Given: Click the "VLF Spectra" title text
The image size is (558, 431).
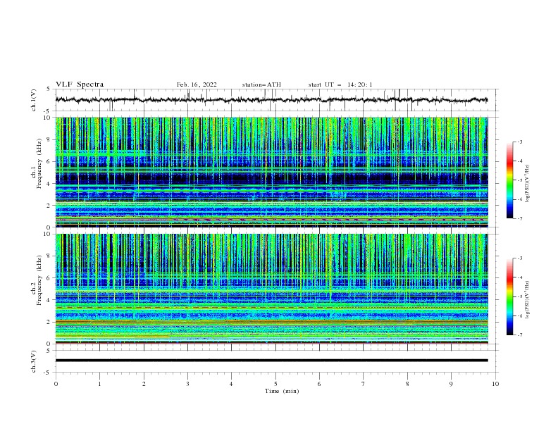Looking at the screenshot, I should 80,85.
